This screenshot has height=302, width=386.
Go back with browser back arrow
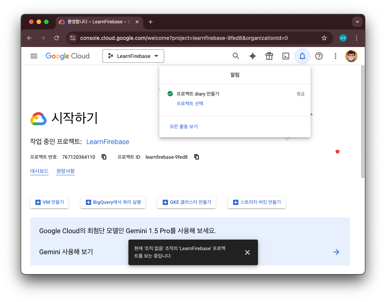(29, 38)
